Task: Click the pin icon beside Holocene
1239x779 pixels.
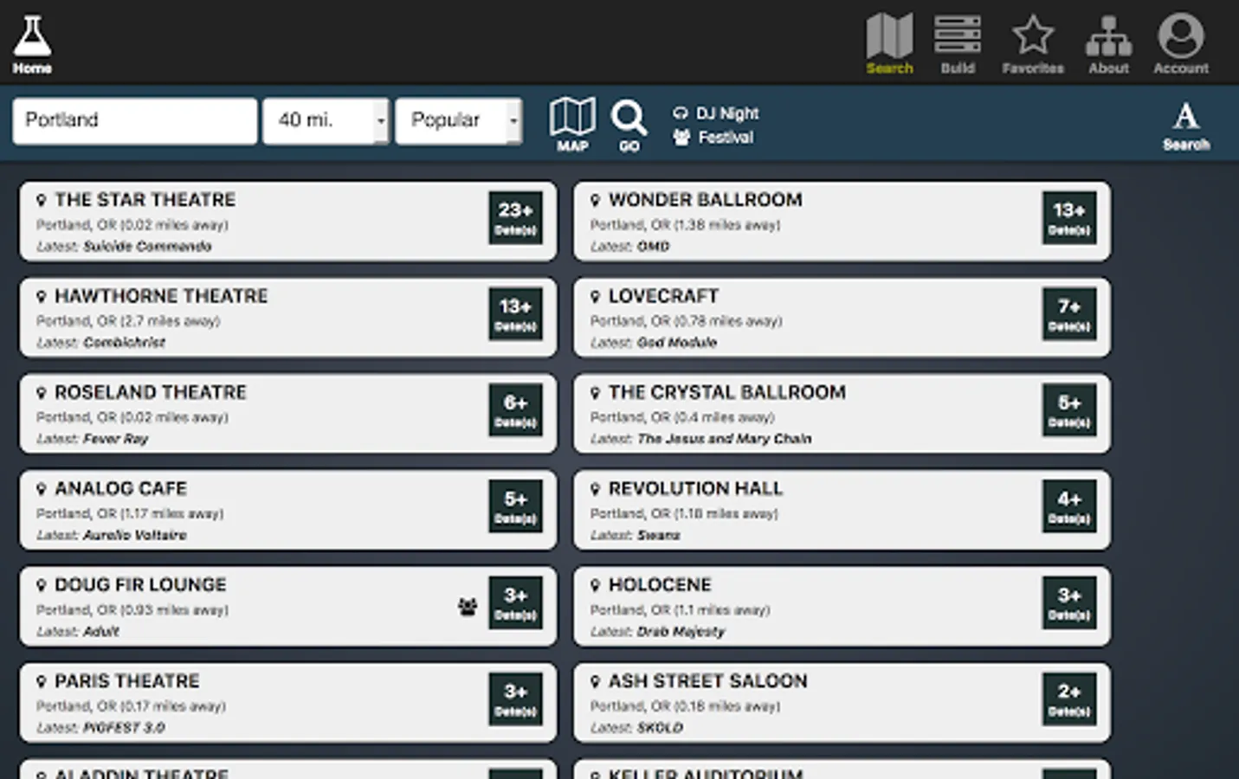Action: [595, 584]
